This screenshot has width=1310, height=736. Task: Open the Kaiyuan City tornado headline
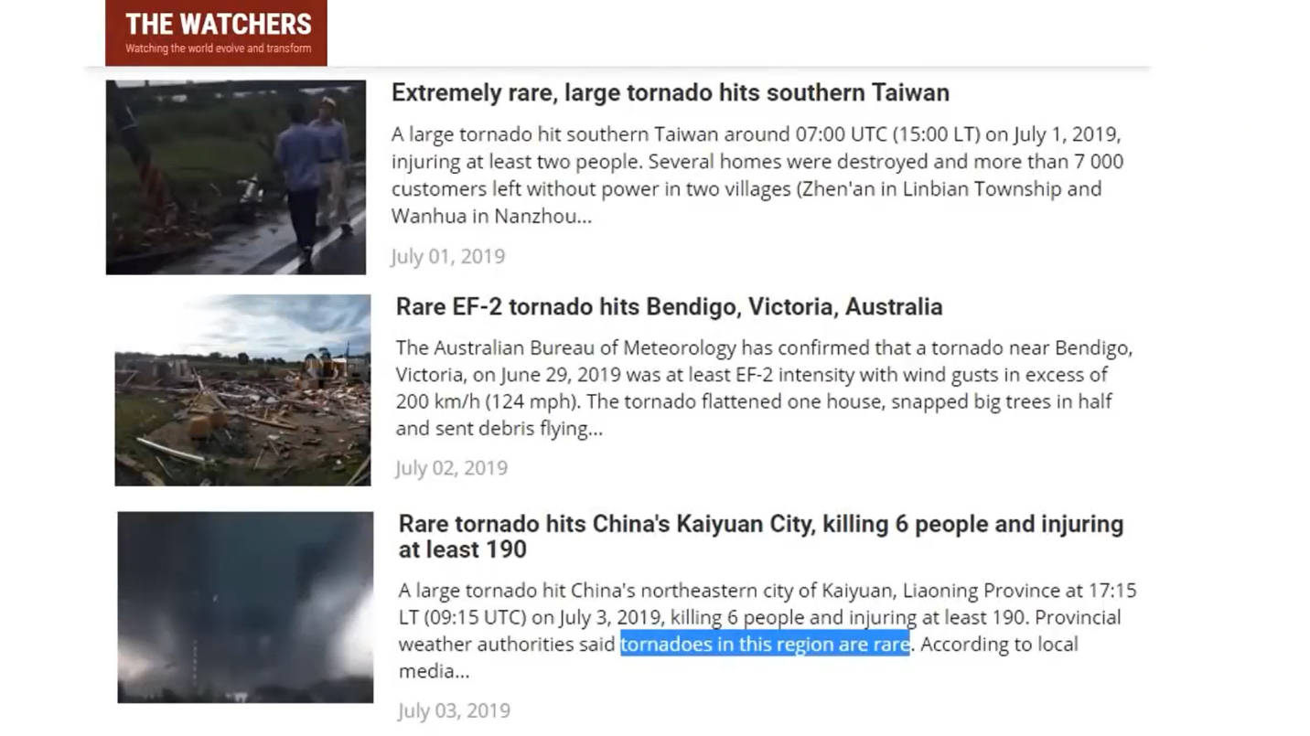[x=761, y=536]
